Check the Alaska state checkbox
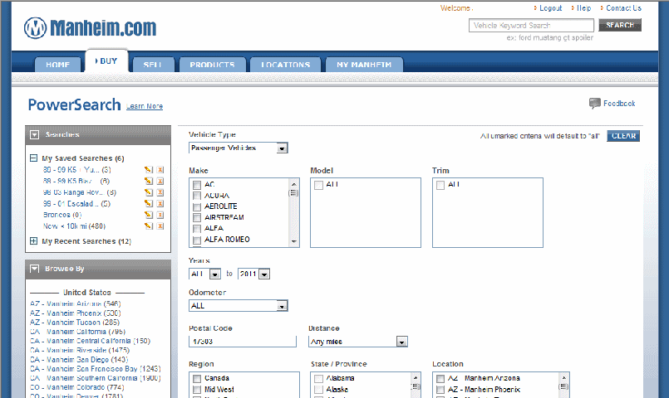Screen dimensions: 669x398 tap(318, 390)
